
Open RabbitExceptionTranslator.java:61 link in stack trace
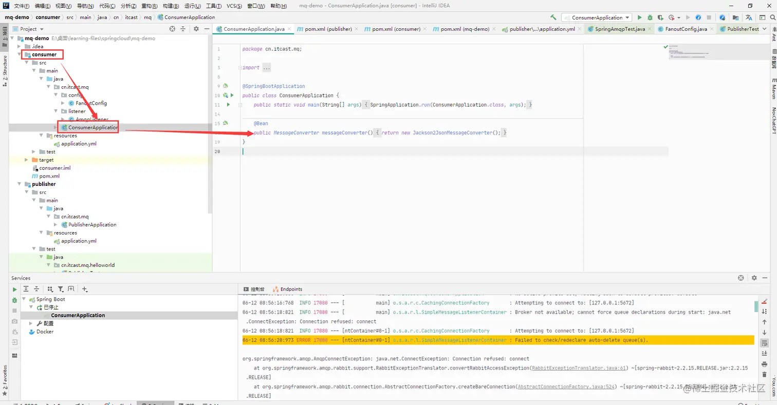pos(579,368)
